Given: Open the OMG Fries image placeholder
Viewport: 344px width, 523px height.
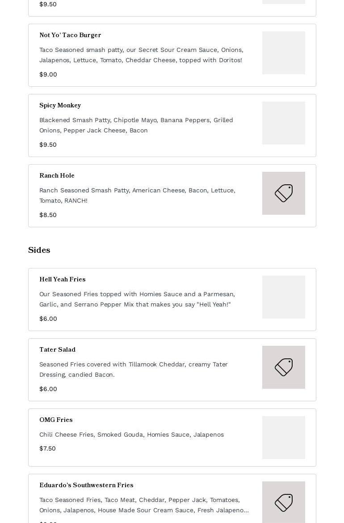Looking at the screenshot, I should pos(283,438).
